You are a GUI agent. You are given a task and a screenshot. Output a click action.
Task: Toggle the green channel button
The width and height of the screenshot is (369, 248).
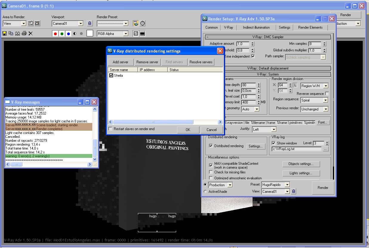click(62, 34)
